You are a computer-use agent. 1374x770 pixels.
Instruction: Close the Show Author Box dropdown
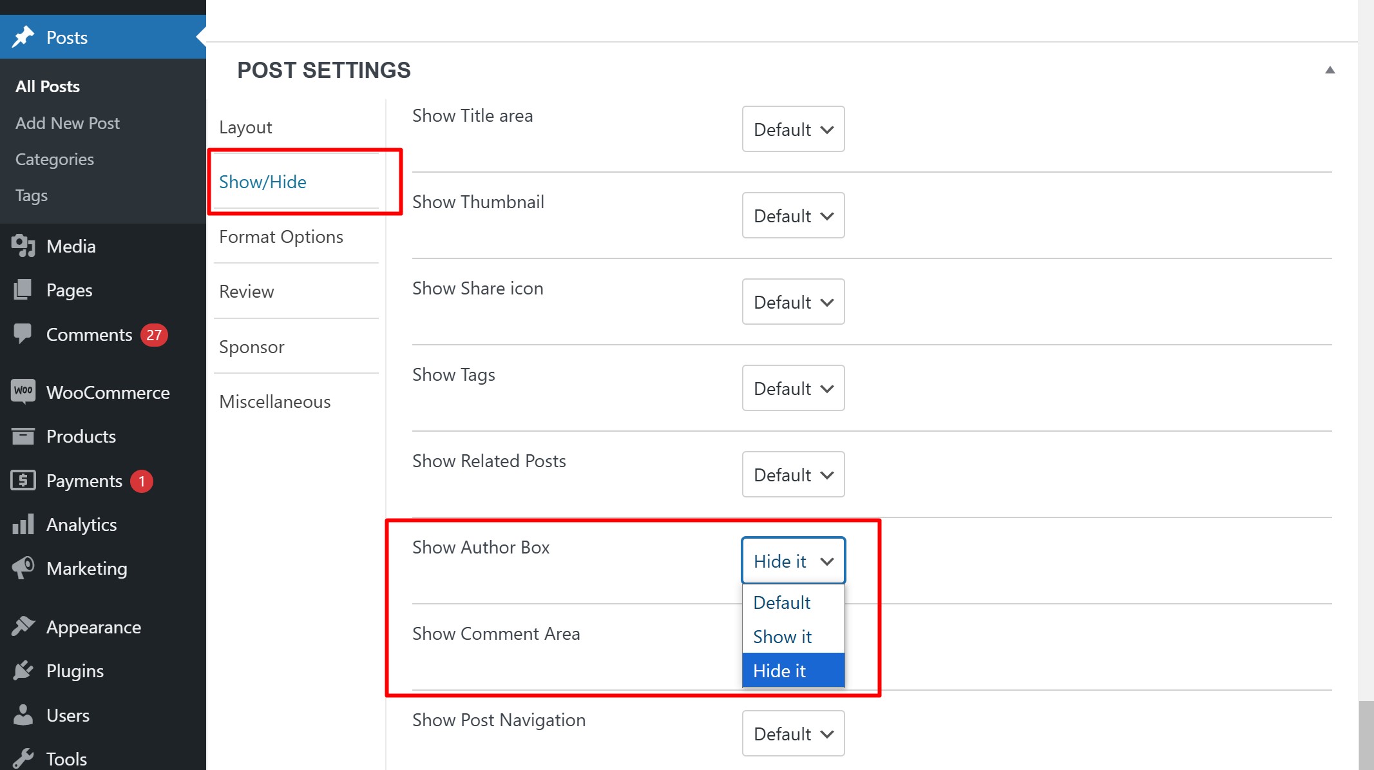point(793,561)
